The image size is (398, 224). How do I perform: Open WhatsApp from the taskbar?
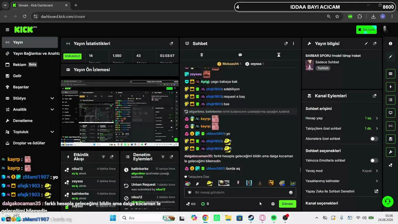point(216,218)
